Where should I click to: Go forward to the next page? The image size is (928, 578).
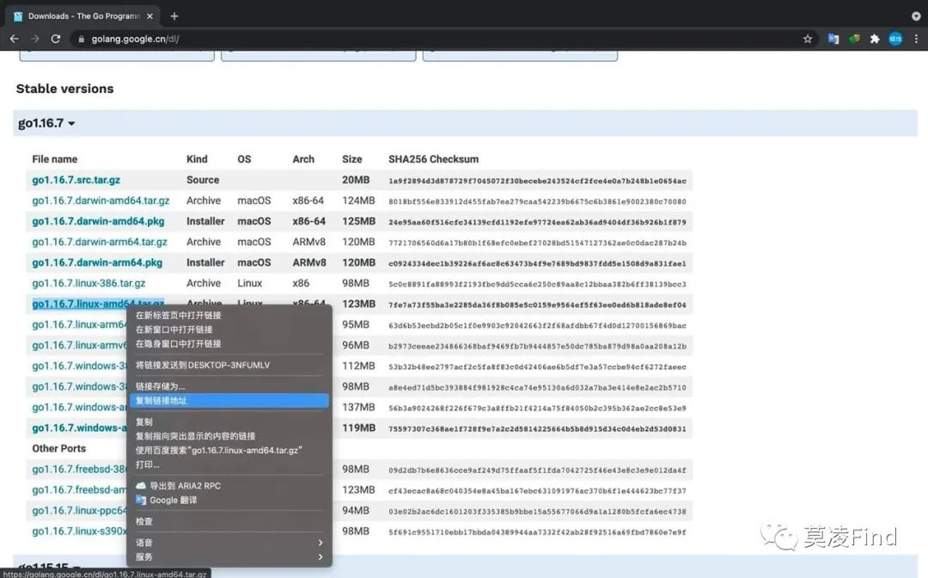coord(35,39)
